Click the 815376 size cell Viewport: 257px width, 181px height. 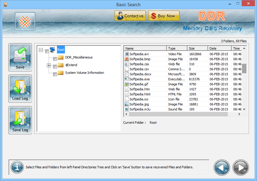(x=194, y=79)
